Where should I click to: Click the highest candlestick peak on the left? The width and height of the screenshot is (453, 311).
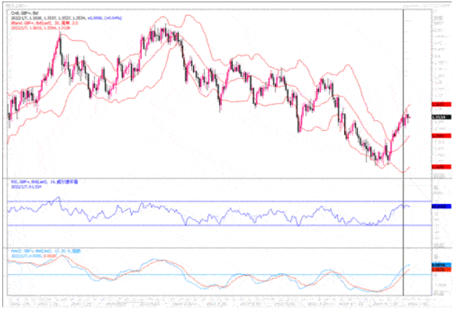click(59, 36)
